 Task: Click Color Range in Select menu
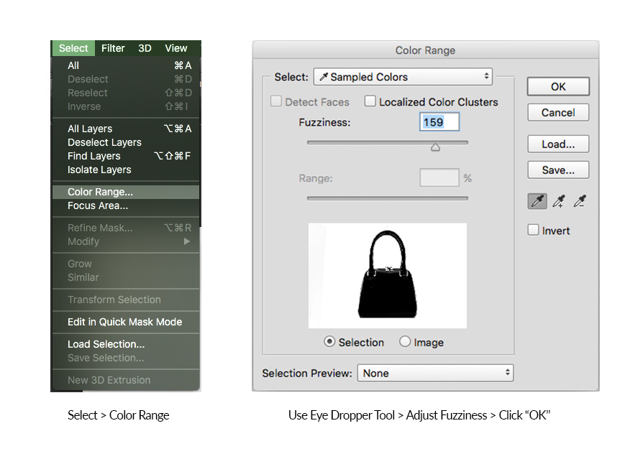[x=100, y=192]
